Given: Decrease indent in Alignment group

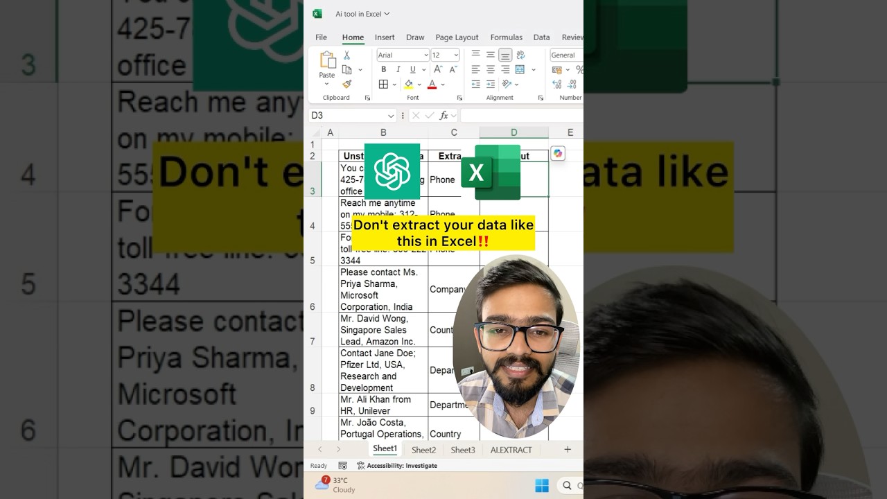Looking at the screenshot, I should (x=475, y=84).
